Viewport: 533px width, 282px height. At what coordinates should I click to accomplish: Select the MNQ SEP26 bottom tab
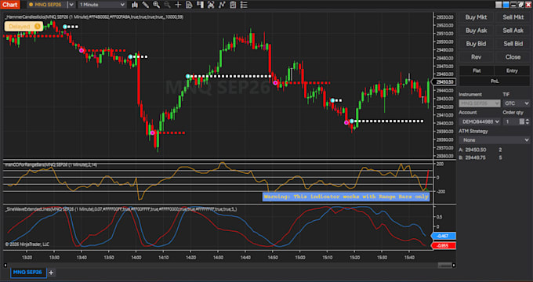[x=28, y=272]
